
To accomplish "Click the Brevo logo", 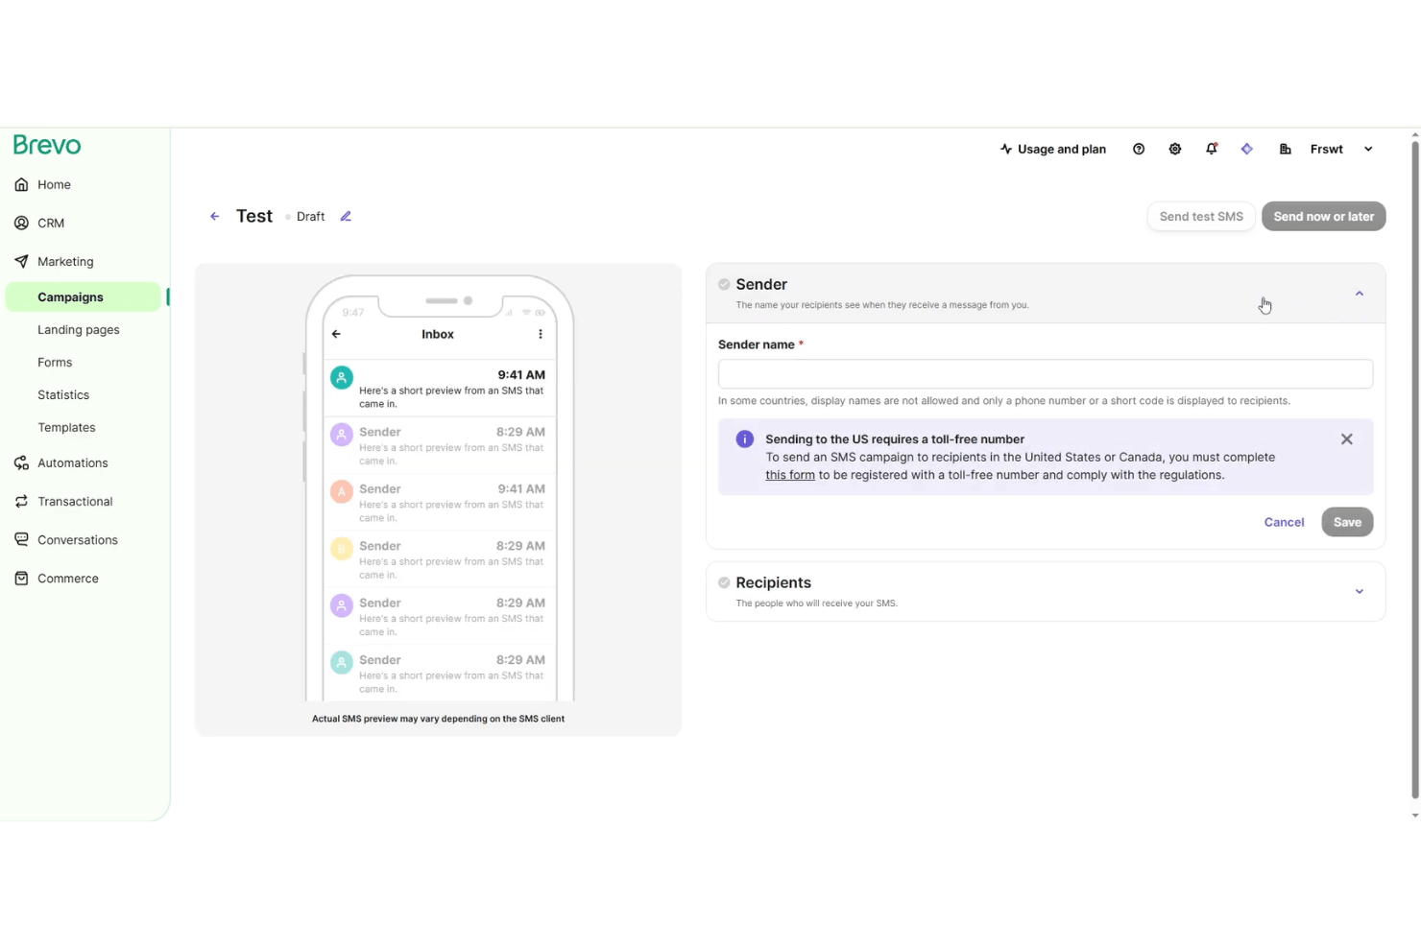I will (47, 145).
